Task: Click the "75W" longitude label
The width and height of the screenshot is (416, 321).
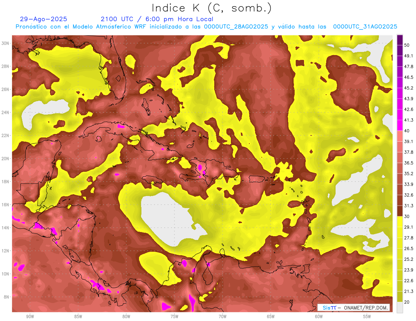Action: [174, 316]
